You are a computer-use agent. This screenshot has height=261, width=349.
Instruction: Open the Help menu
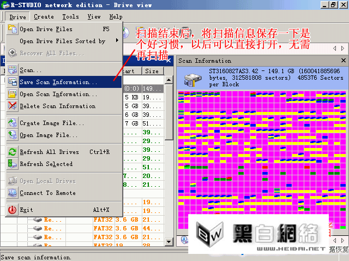[116, 17]
